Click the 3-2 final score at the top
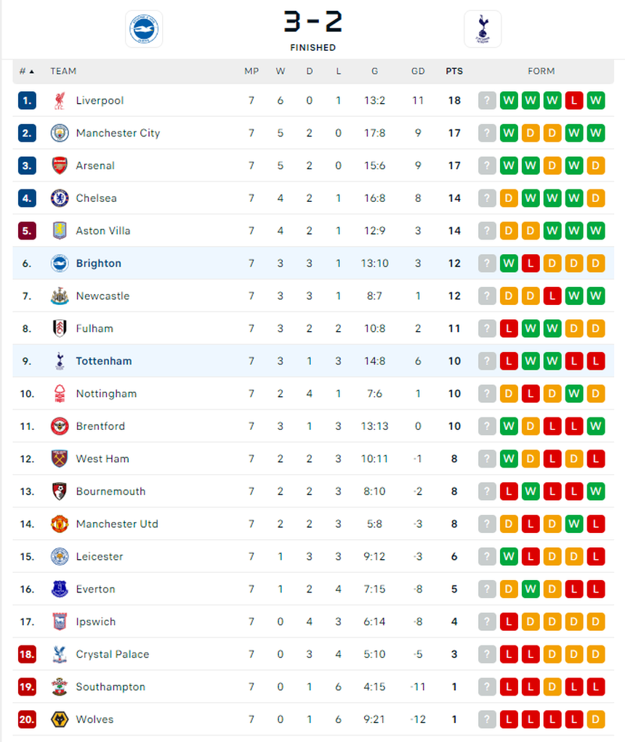 [312, 22]
